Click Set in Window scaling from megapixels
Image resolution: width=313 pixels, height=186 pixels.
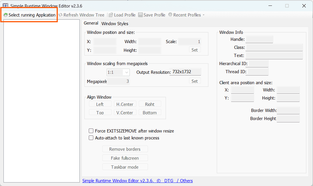195,81
